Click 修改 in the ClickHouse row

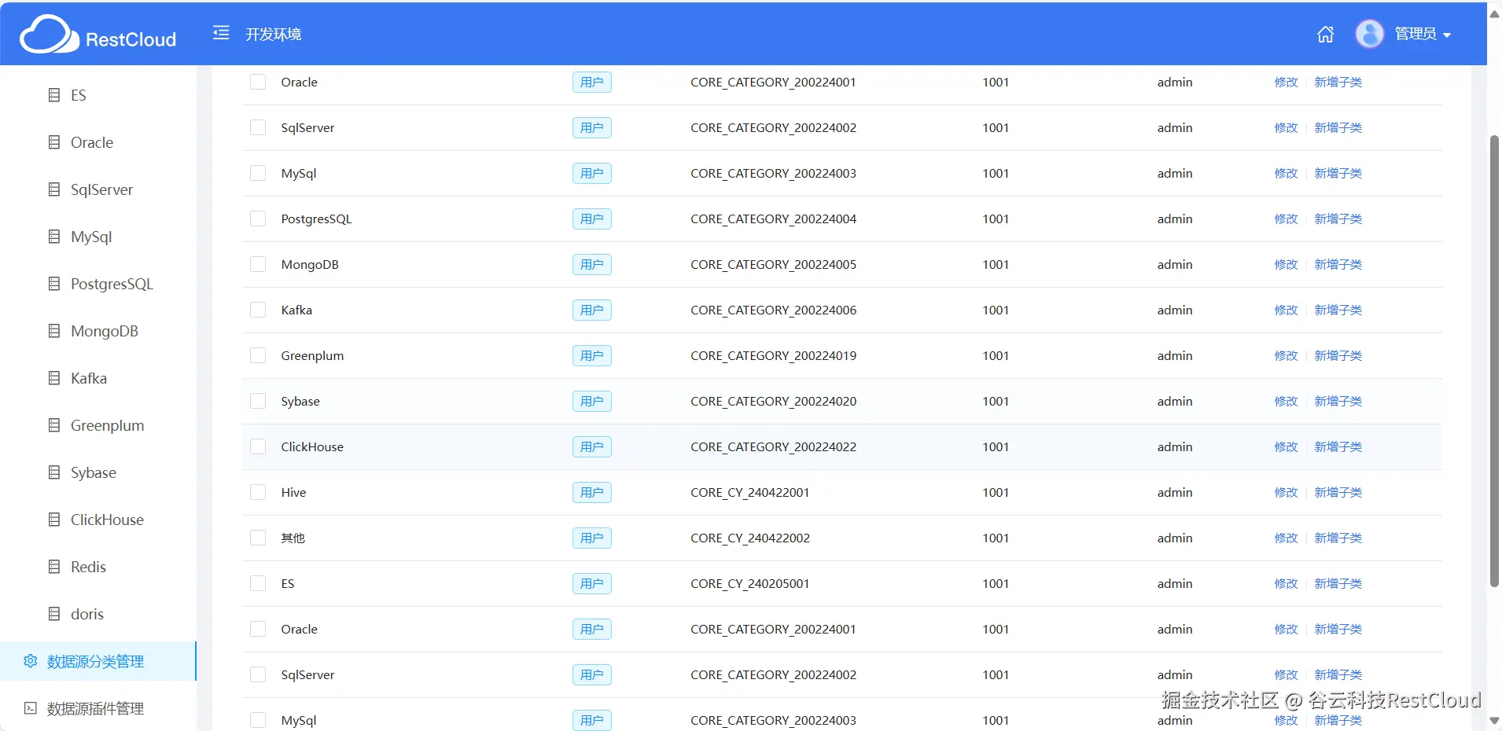click(1286, 446)
